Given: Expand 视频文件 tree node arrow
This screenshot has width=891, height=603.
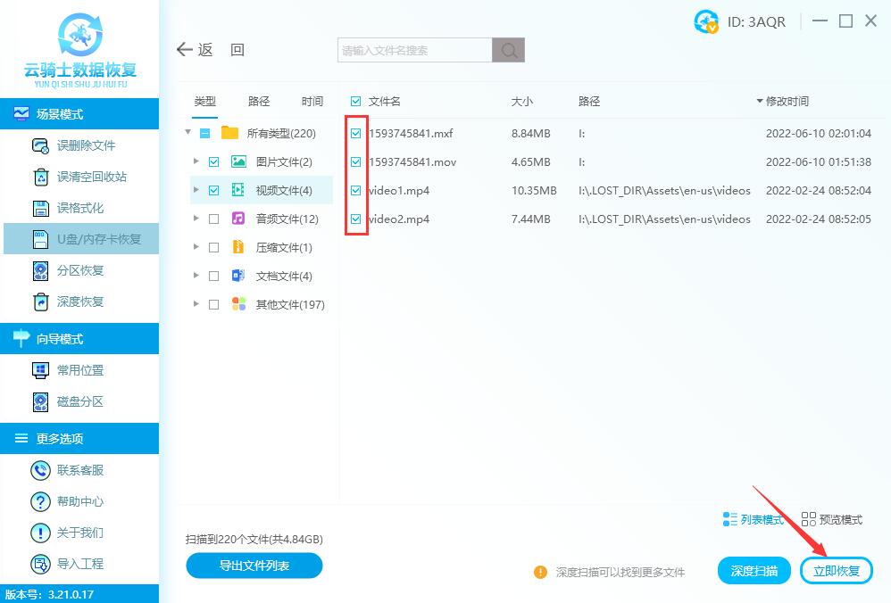Looking at the screenshot, I should [196, 190].
